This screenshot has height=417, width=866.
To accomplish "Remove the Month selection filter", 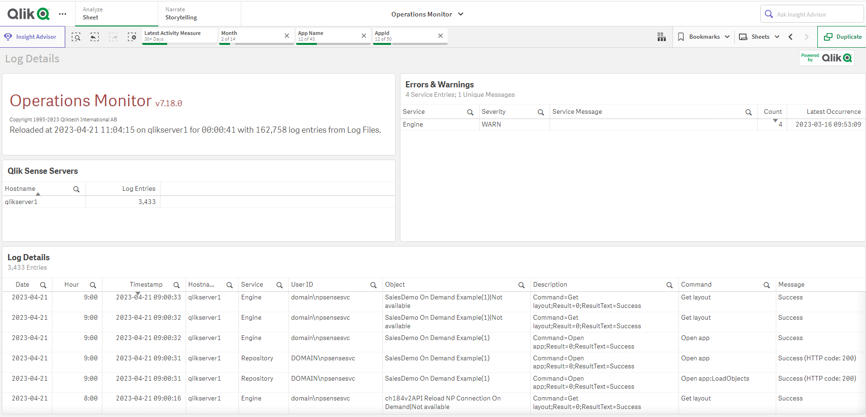I will tap(287, 36).
